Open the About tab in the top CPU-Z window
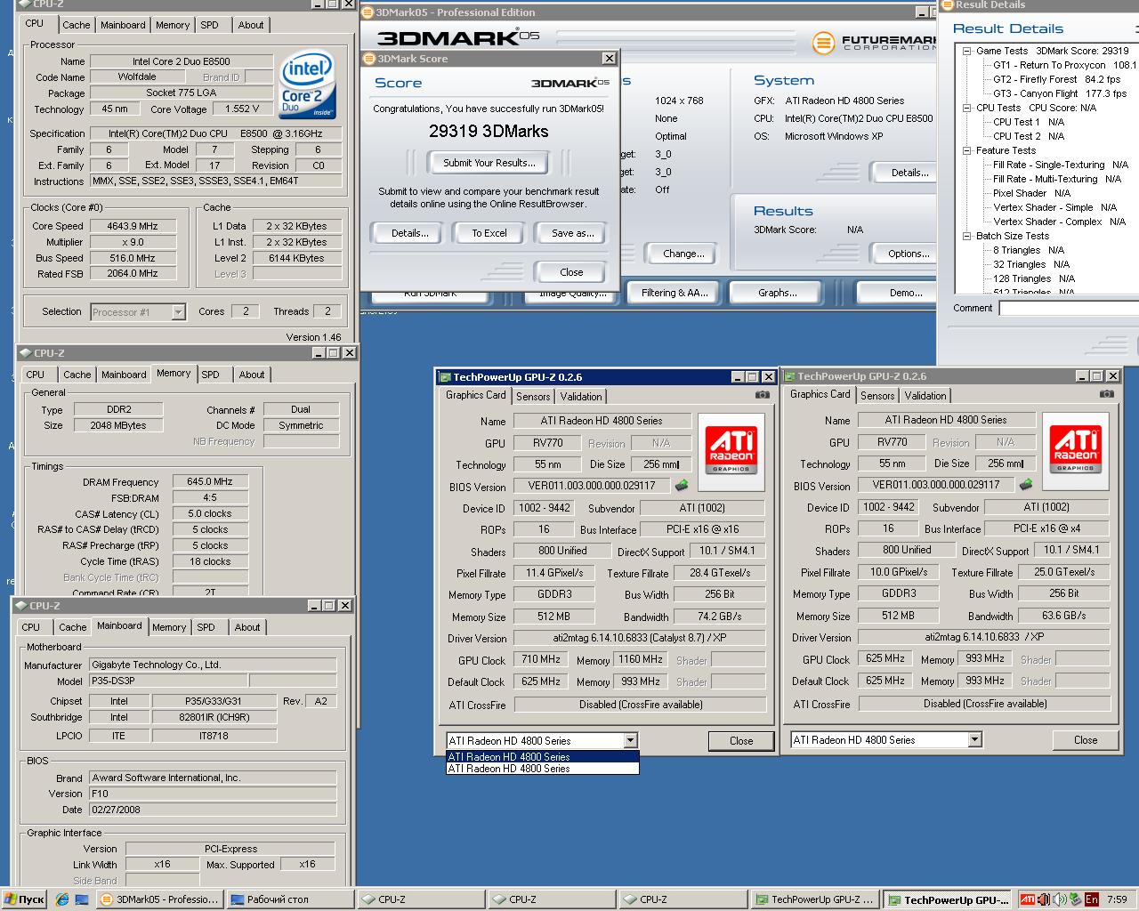 pos(251,25)
